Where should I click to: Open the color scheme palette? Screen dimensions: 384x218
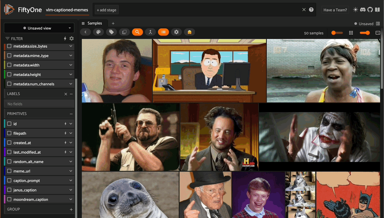point(98,32)
